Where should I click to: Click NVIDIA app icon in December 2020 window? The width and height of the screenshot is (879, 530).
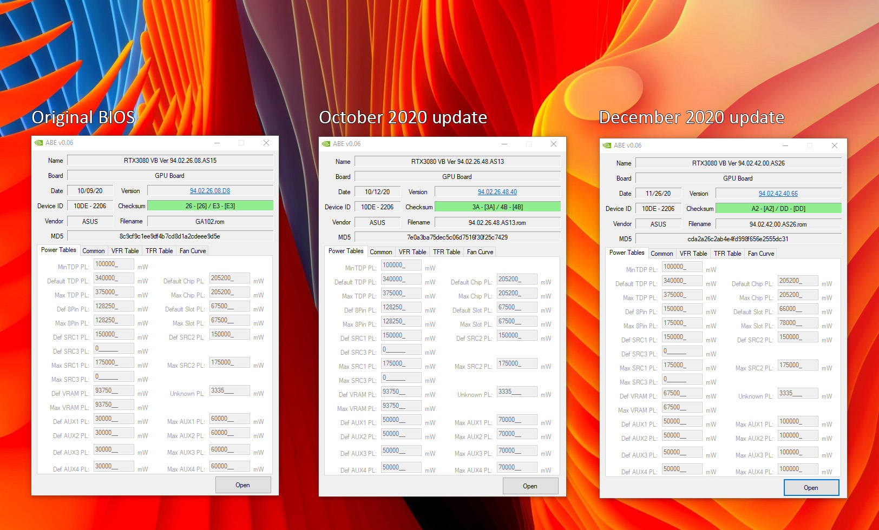tap(607, 145)
